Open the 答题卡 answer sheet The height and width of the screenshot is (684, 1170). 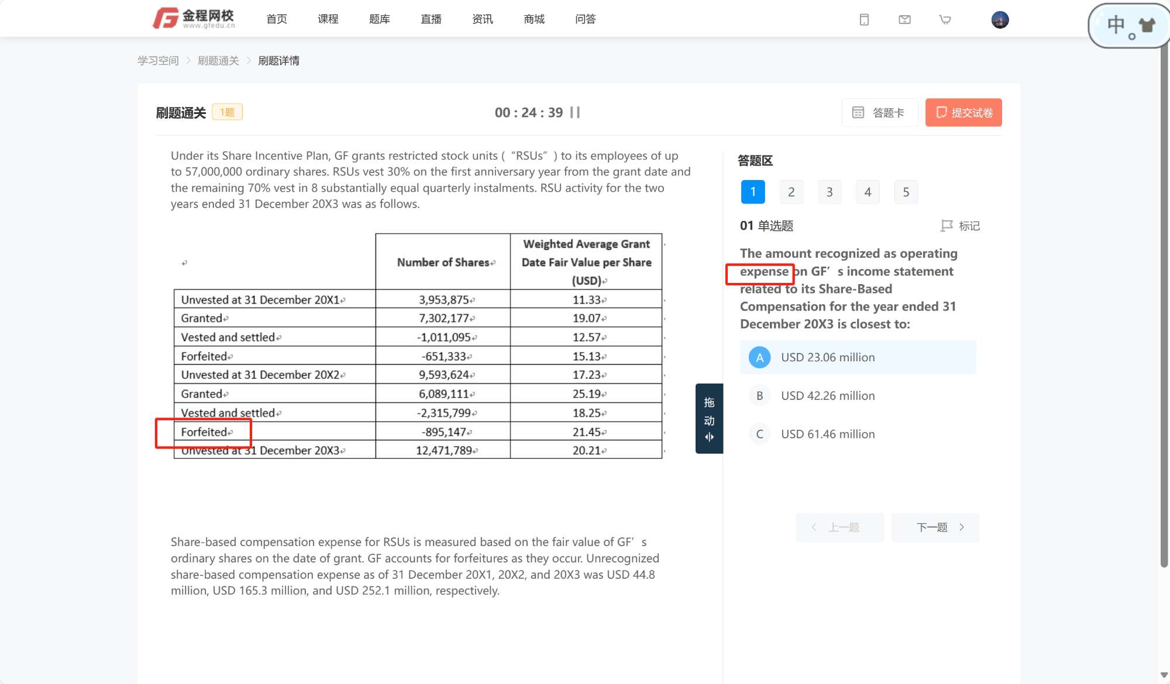(x=879, y=112)
